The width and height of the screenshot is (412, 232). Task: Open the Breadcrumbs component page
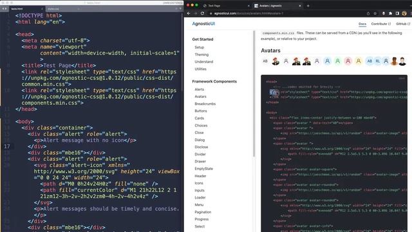(x=205, y=104)
